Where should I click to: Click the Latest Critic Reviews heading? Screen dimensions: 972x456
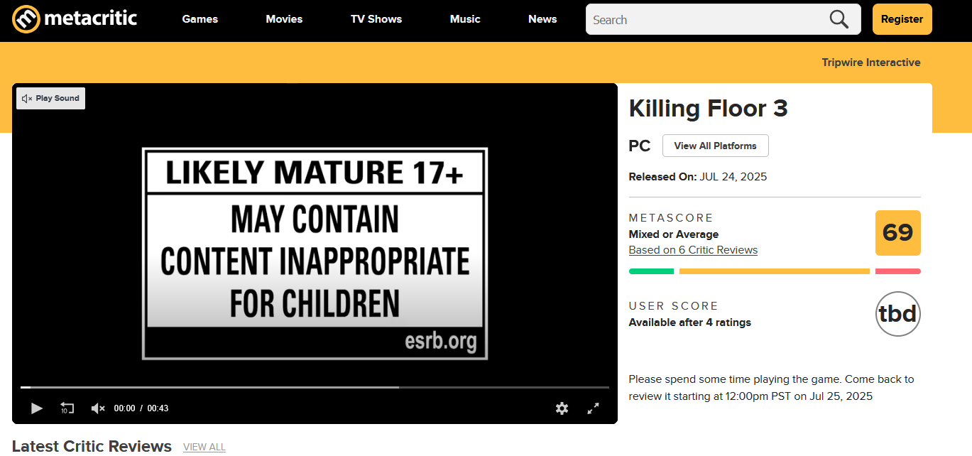click(x=92, y=446)
